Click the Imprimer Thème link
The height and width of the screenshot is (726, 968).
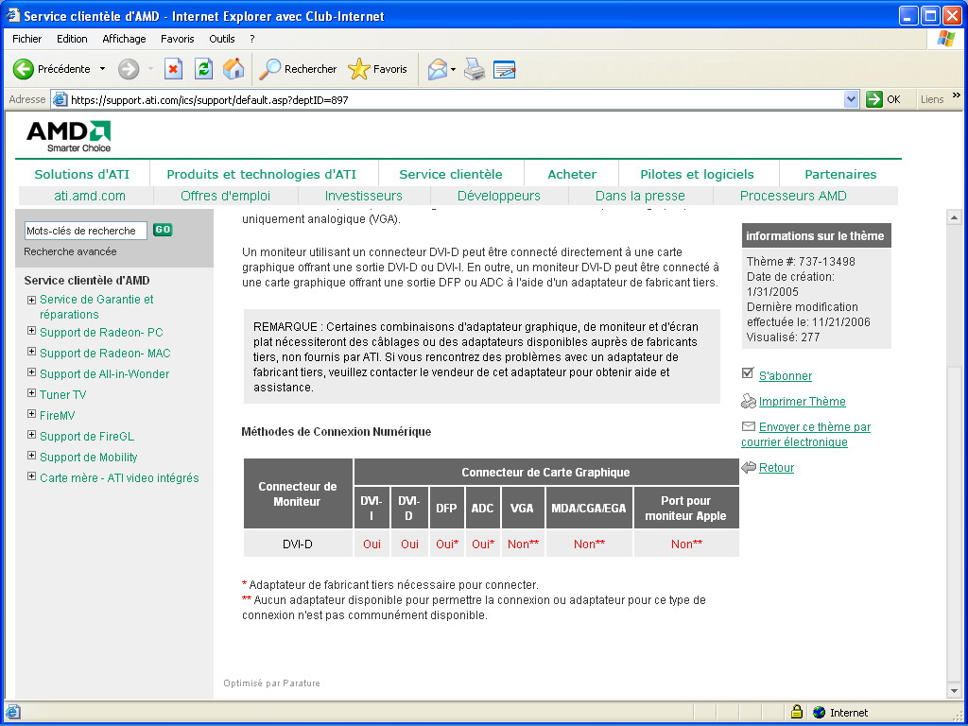pyautogui.click(x=802, y=401)
